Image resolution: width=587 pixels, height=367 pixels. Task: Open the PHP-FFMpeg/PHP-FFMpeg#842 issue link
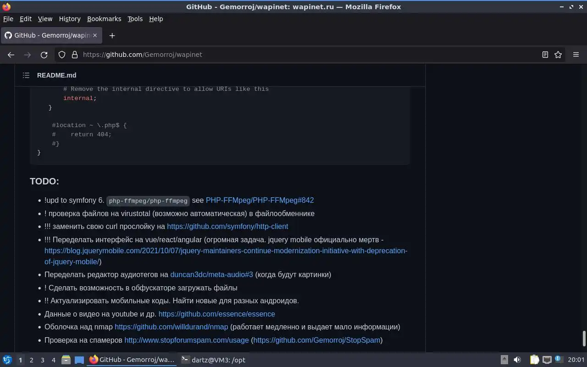tap(260, 200)
